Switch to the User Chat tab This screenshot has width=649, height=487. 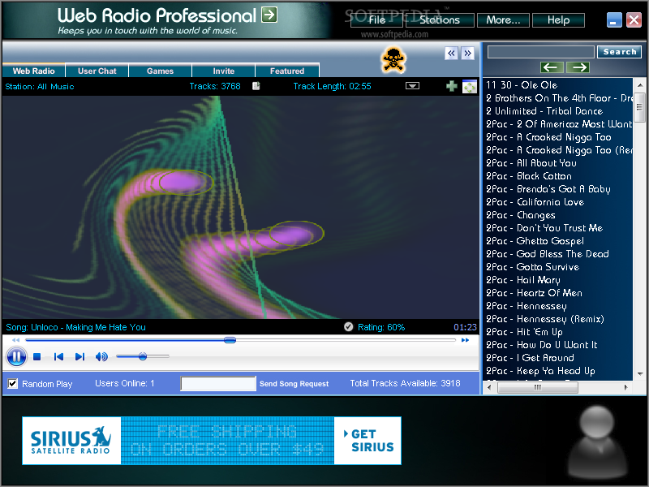click(97, 71)
